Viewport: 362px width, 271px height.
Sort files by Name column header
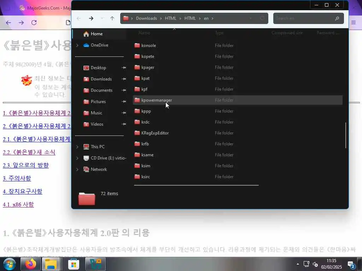pos(144,33)
